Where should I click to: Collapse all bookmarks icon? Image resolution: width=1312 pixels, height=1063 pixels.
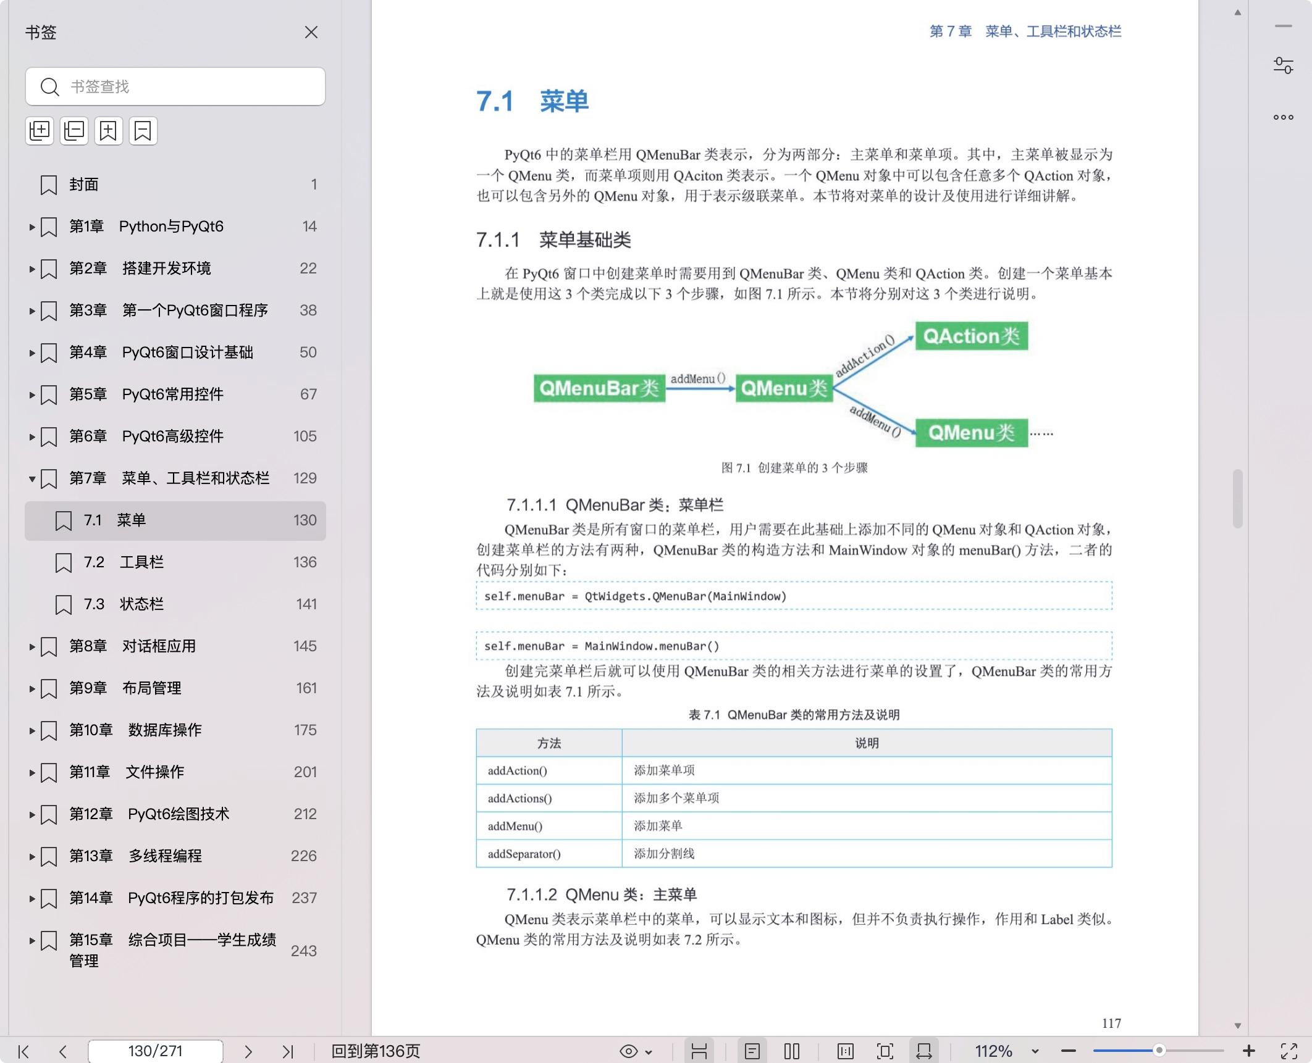(x=74, y=130)
